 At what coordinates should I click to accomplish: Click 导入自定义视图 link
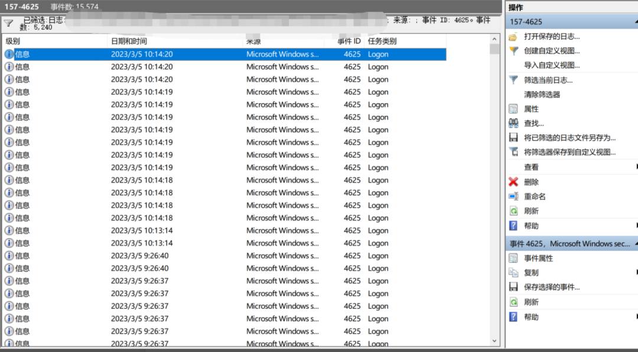pyautogui.click(x=552, y=66)
